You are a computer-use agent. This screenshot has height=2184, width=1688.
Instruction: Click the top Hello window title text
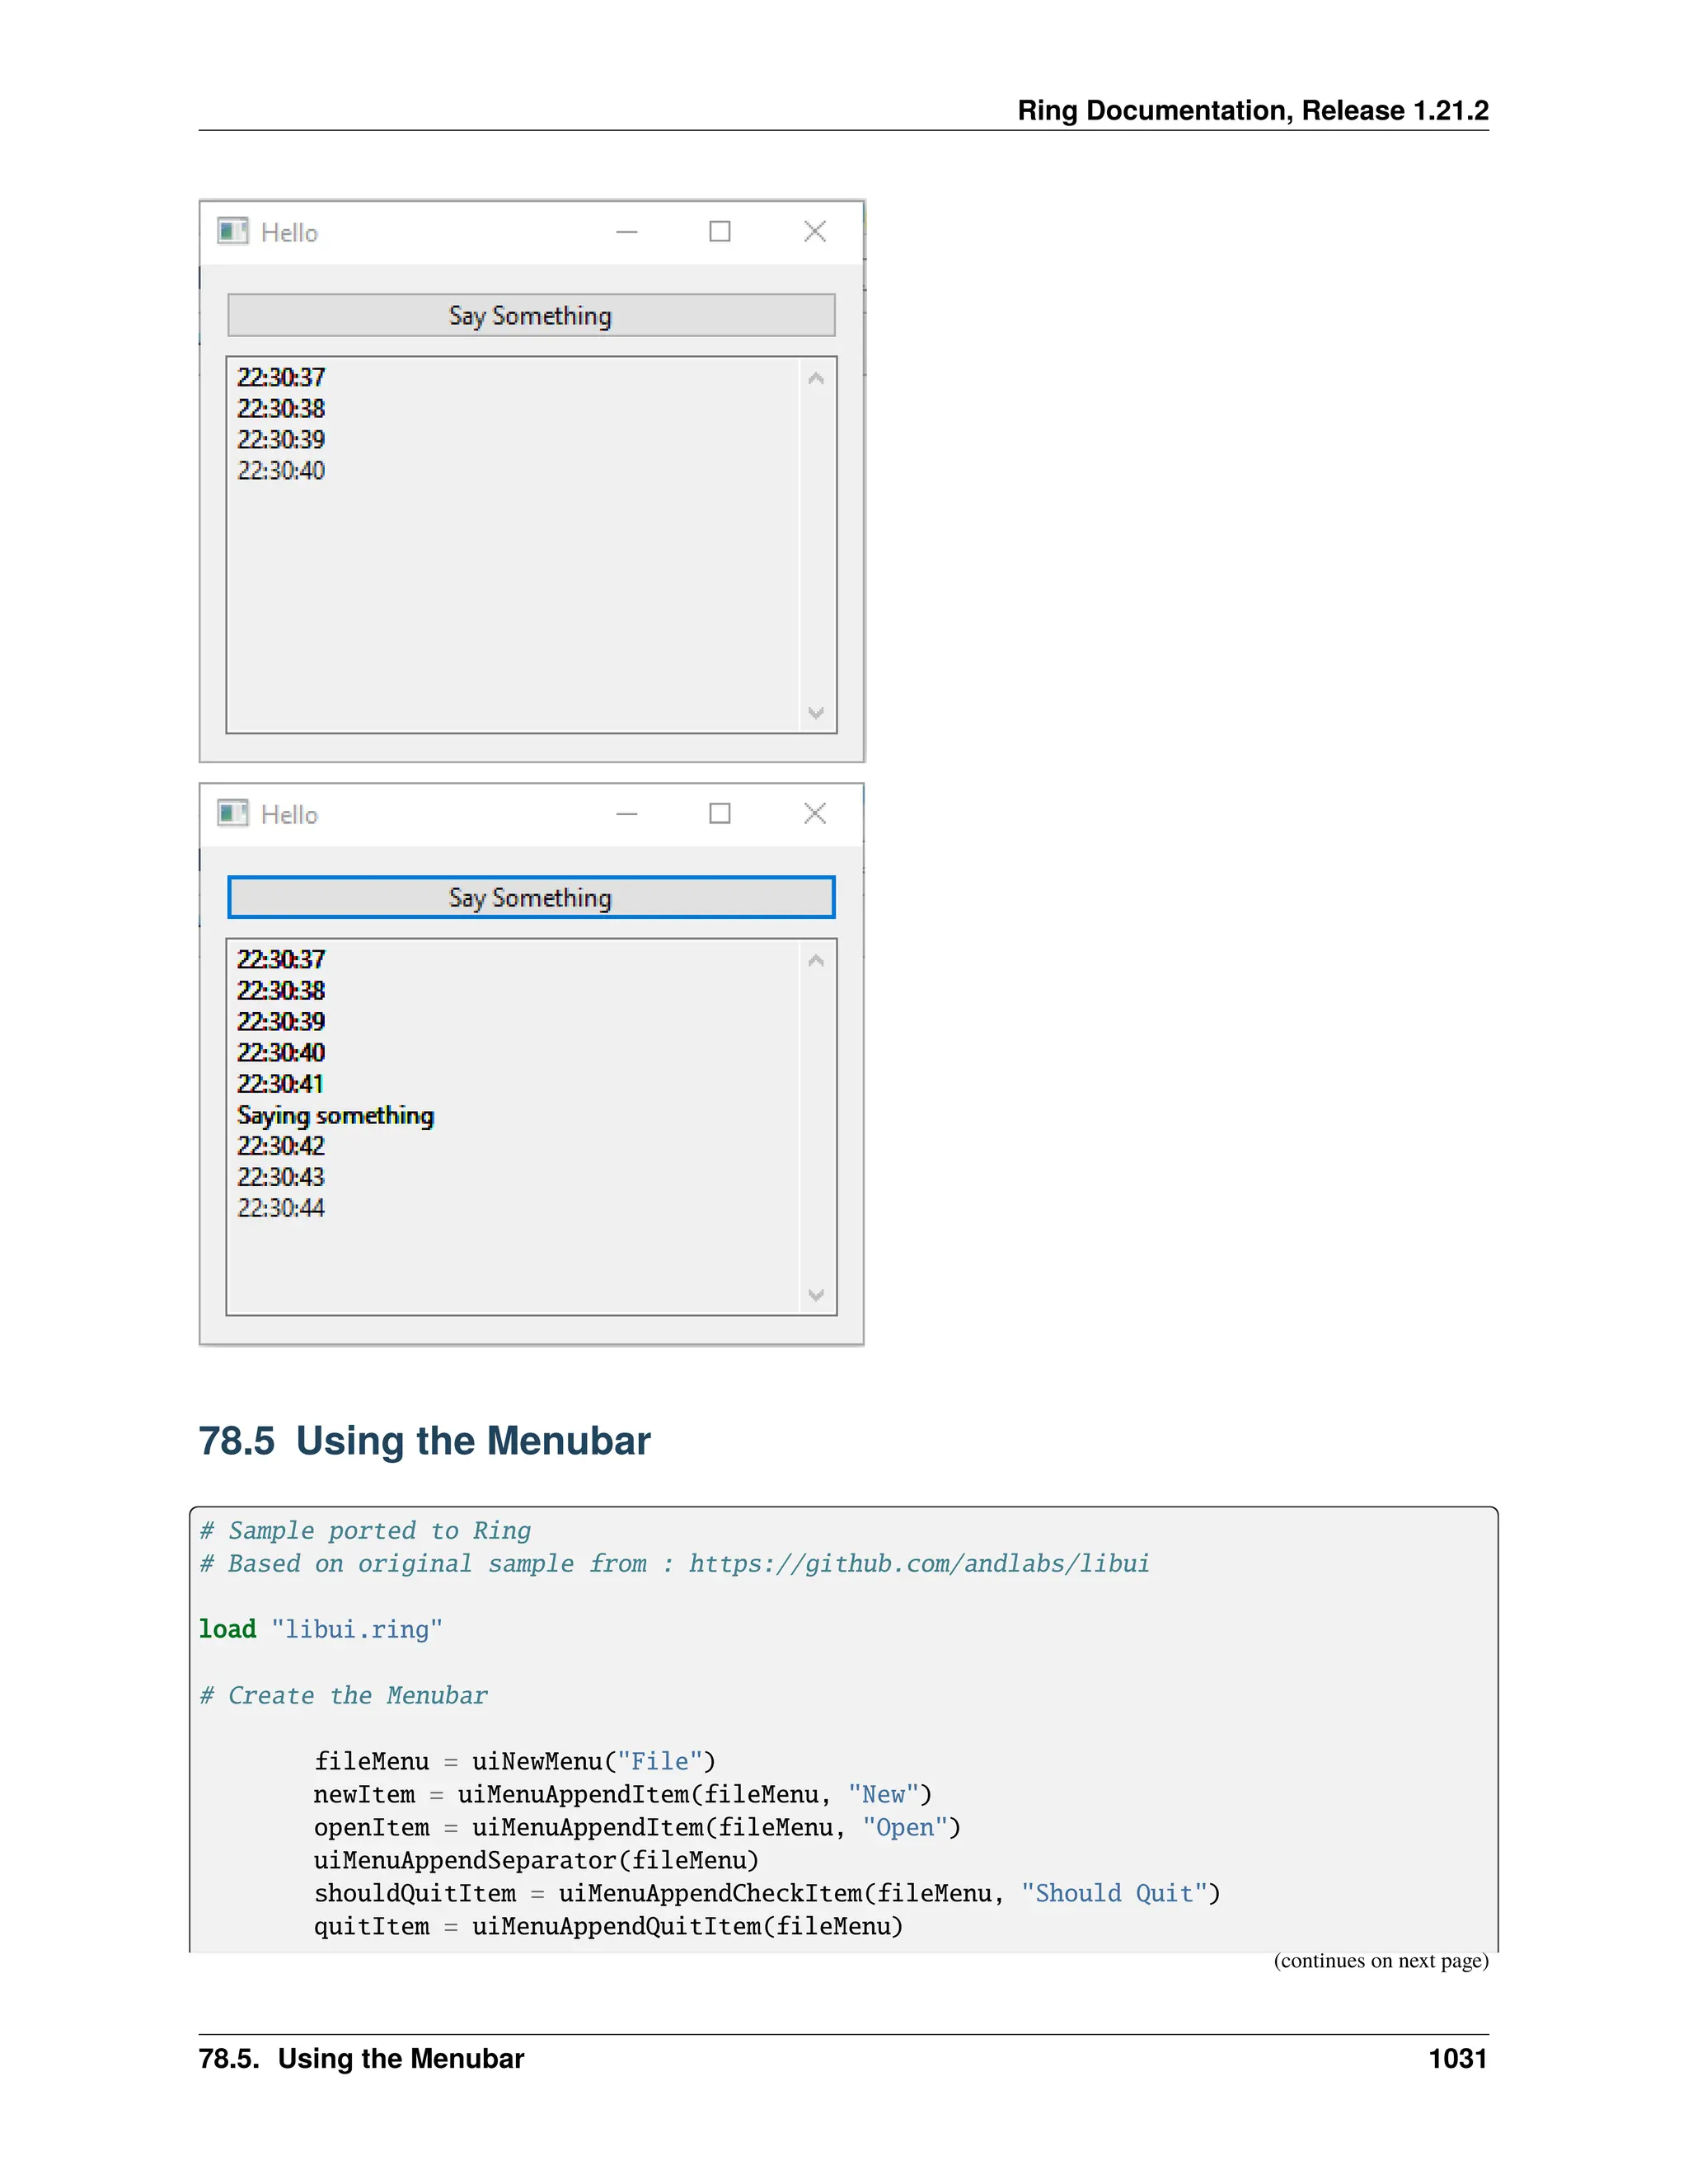(289, 233)
